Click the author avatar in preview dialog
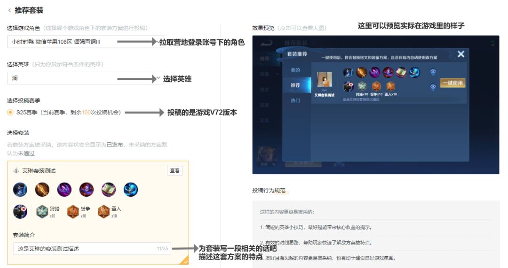508x268 pixels. click(x=324, y=79)
